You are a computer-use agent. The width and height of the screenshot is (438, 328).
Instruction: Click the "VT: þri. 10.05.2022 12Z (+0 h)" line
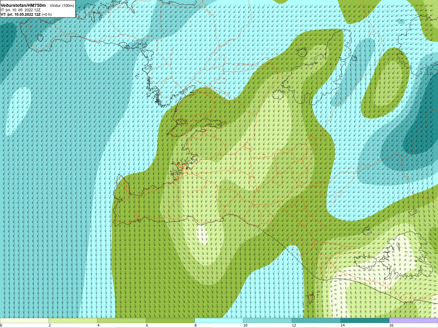[x=26, y=14]
